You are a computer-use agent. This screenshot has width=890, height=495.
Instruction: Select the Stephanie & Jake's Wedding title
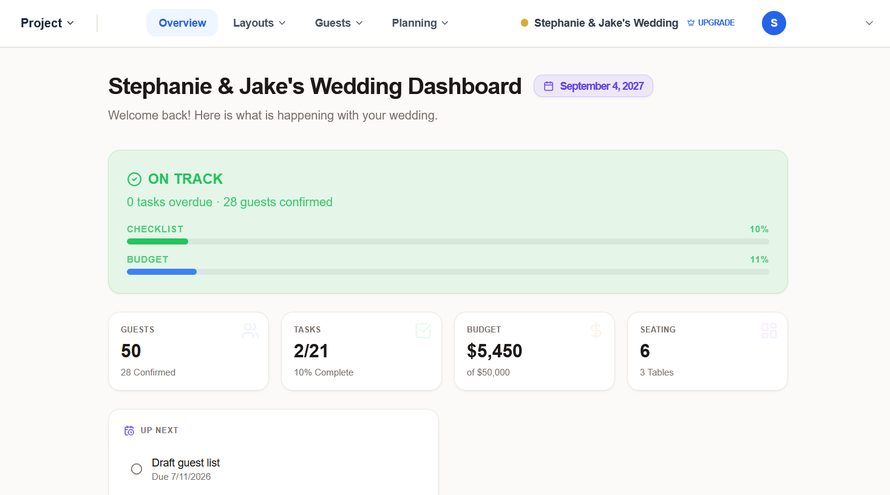point(605,22)
